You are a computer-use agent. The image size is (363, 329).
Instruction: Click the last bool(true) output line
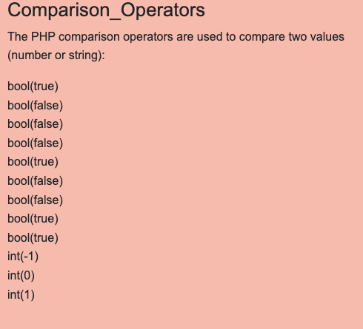coord(33,238)
